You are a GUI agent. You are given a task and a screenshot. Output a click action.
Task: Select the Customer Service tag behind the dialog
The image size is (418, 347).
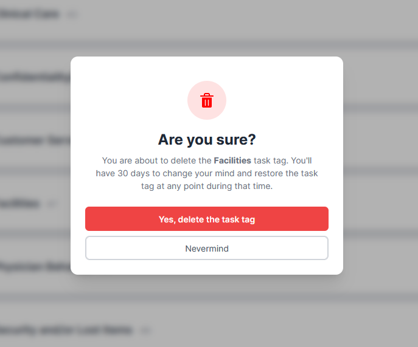(33, 141)
